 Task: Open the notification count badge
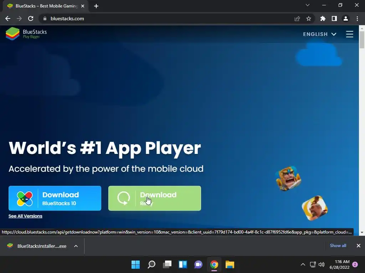pos(355,264)
